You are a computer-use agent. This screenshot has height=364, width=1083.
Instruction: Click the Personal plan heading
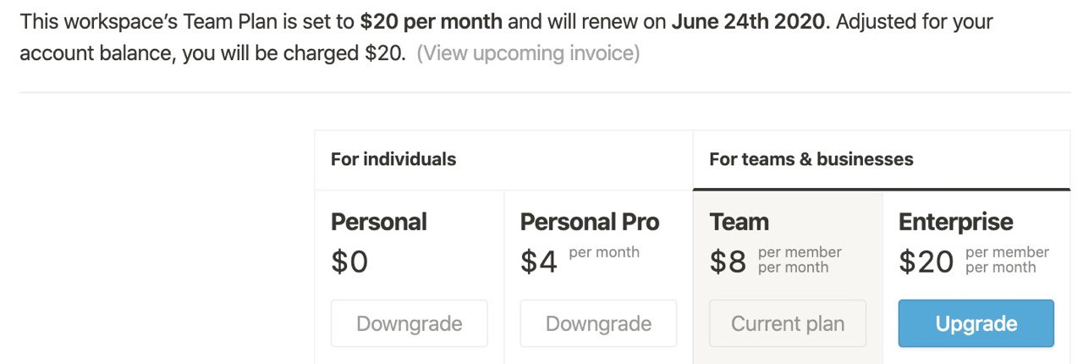378,222
